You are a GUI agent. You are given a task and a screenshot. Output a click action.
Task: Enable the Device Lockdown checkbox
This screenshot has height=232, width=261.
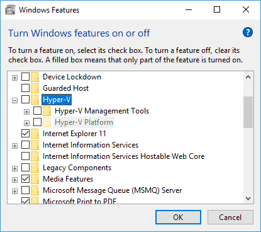pyautogui.click(x=25, y=77)
